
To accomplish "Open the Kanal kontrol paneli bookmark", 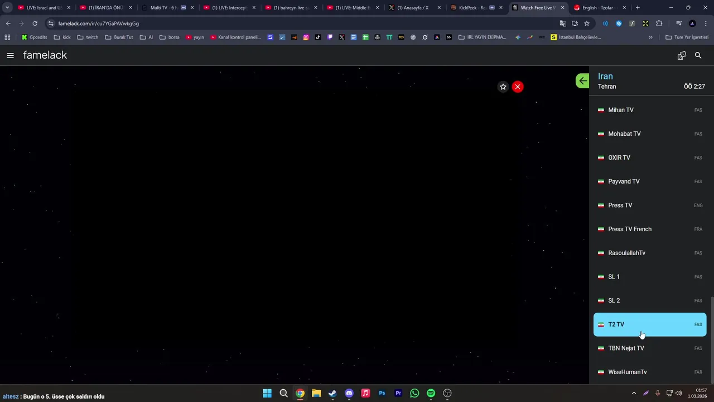I will tap(236, 37).
